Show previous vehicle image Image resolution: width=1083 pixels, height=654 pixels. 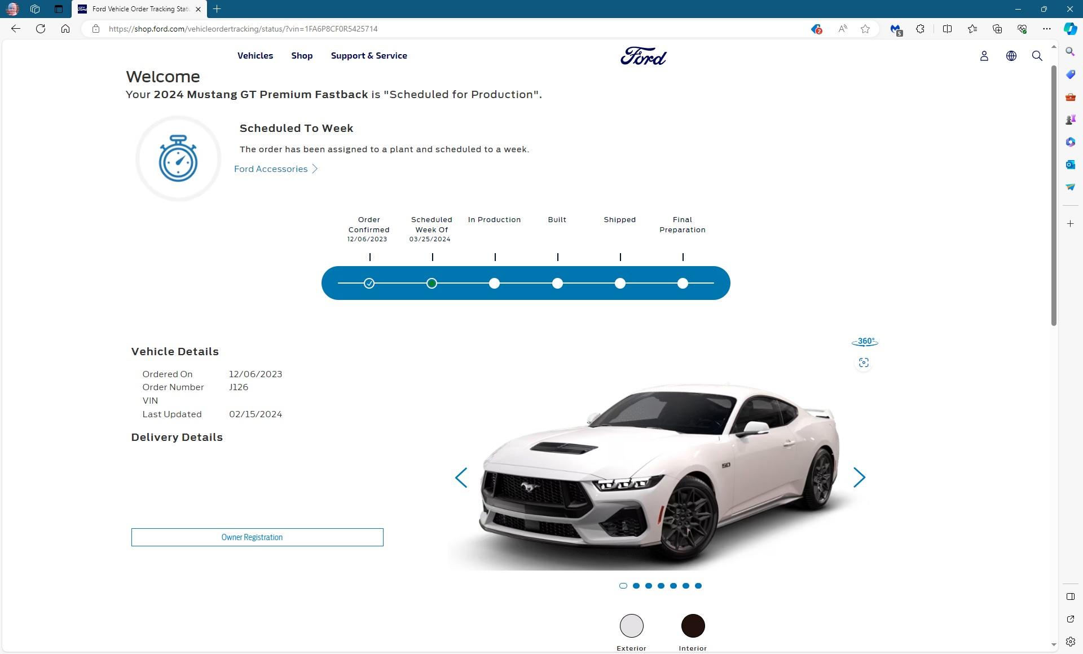461,478
